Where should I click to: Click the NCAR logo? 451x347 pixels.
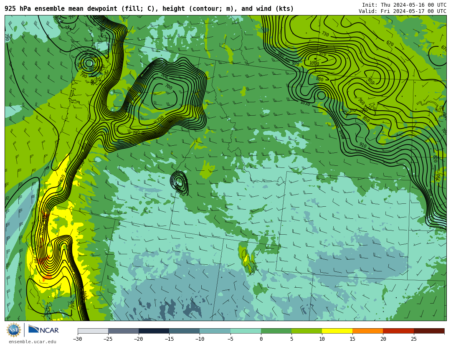[43, 329]
